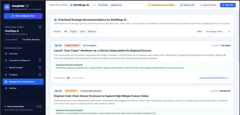Image resolution: width=240 pixels, height=115 pixels.
Task: Click the AI Agents robot icon
Action: [6, 75]
